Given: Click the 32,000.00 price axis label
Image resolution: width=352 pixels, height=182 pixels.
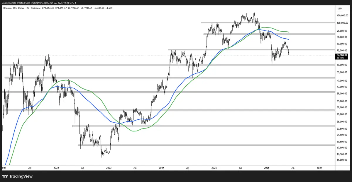Looking at the screenshot, I should click(342, 107).
